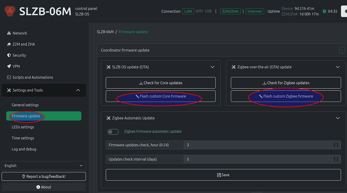Toggle Zigbee firmware automatic update switch
The height and width of the screenshot is (193, 347).
coord(113,132)
